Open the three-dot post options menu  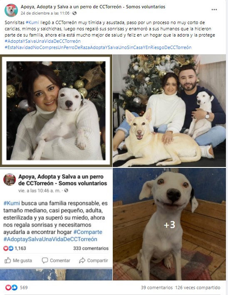[x=214, y=10]
